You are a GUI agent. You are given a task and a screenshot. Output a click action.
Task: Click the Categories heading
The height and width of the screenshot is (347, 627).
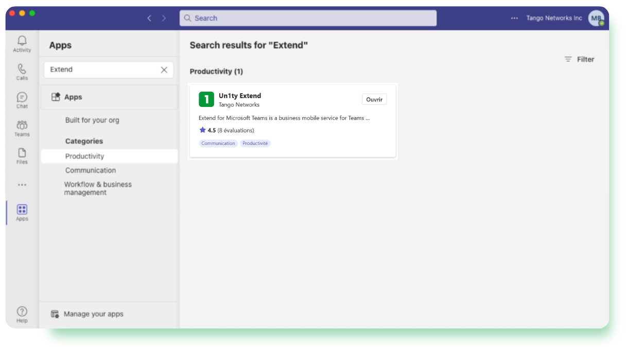coord(84,141)
